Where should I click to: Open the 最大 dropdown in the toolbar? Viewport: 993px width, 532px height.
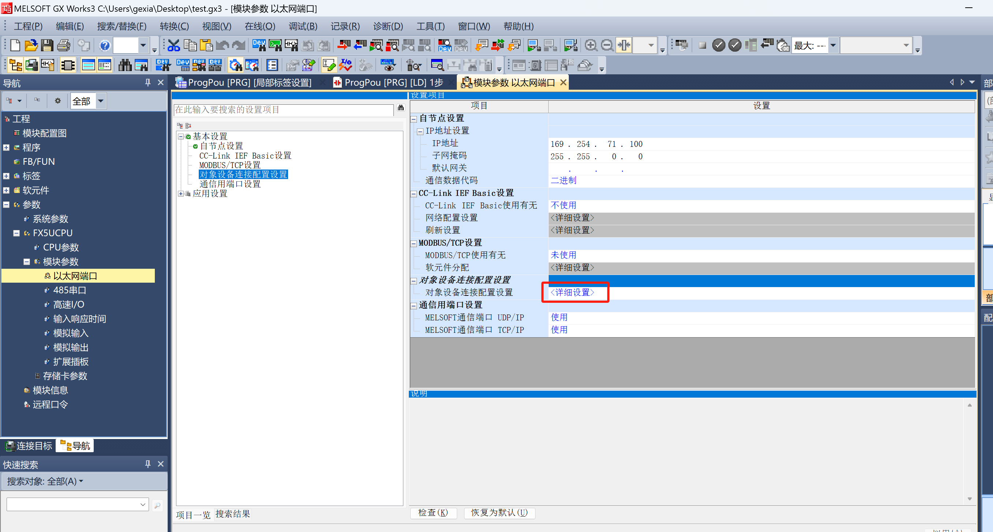[833, 45]
